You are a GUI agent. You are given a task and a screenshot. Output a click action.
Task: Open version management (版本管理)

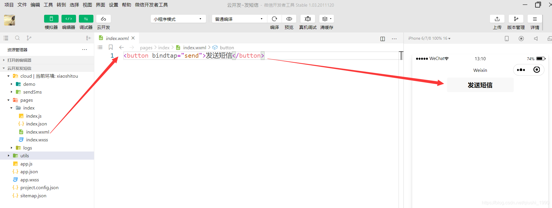[x=516, y=19]
